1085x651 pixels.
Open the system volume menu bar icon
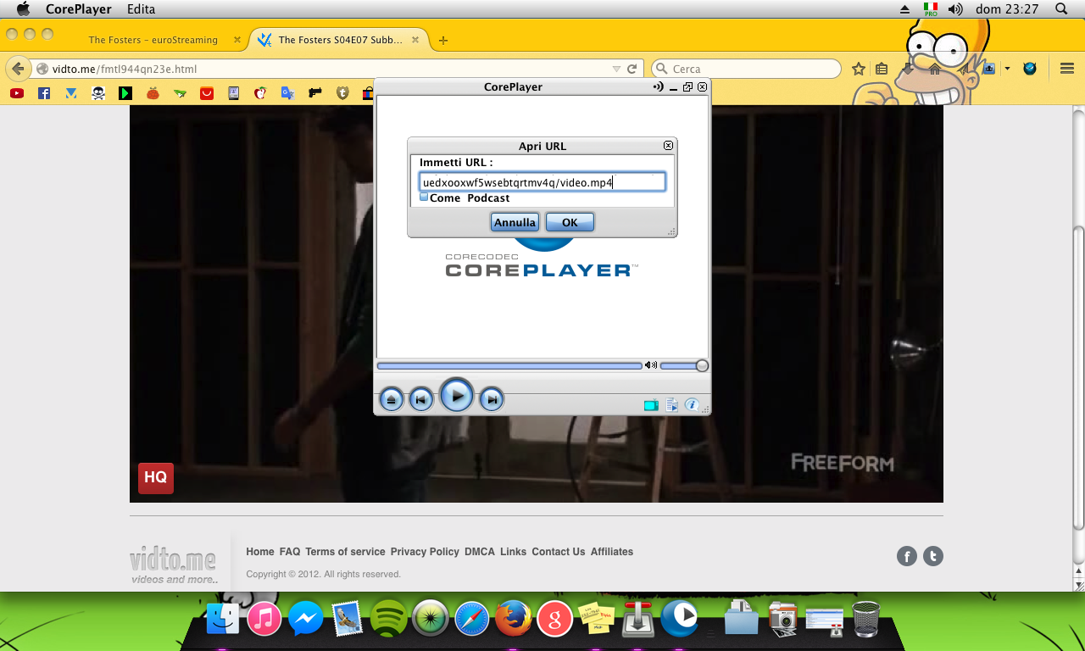955,9
